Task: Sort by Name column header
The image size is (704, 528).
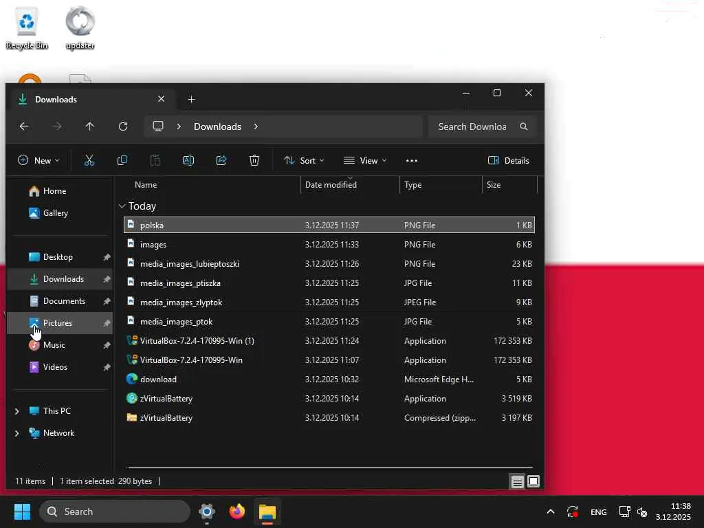Action: tap(211, 184)
